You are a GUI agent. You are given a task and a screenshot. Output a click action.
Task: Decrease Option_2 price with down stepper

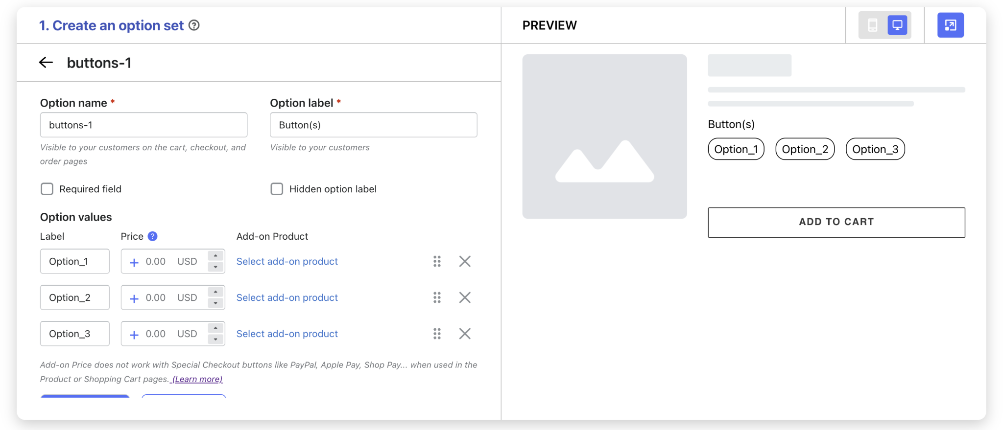[215, 303]
